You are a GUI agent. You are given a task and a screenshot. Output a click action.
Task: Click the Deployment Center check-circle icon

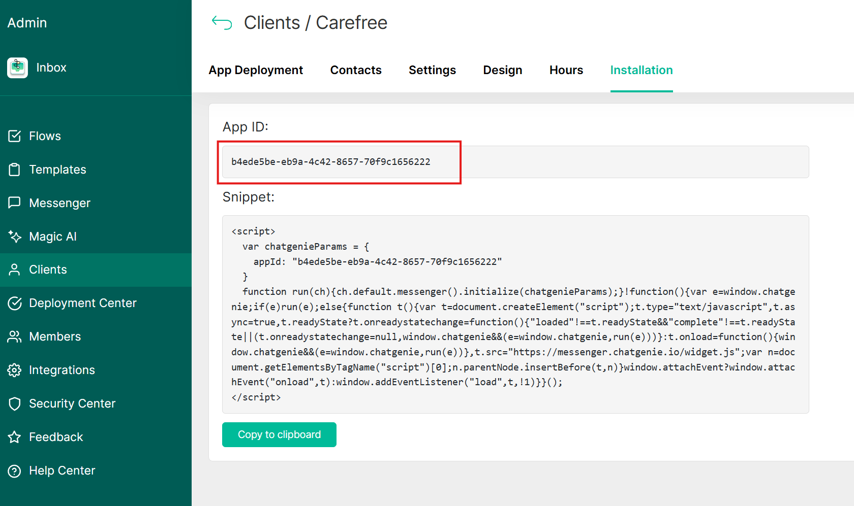pos(15,303)
